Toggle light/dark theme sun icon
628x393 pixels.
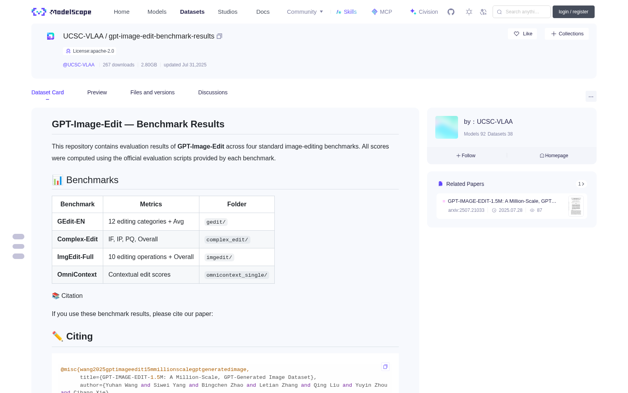469,12
